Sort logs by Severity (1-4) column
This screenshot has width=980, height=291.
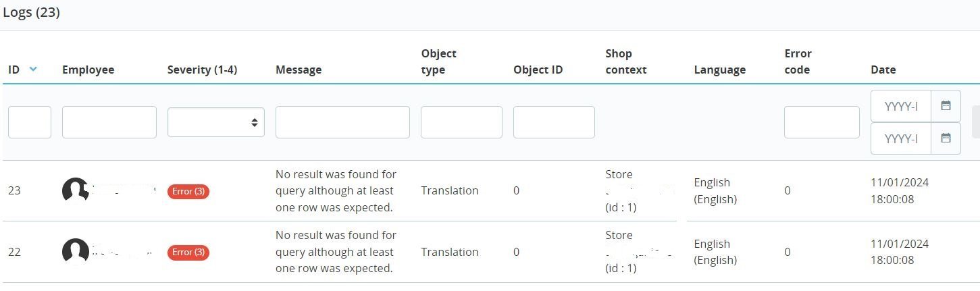(202, 70)
